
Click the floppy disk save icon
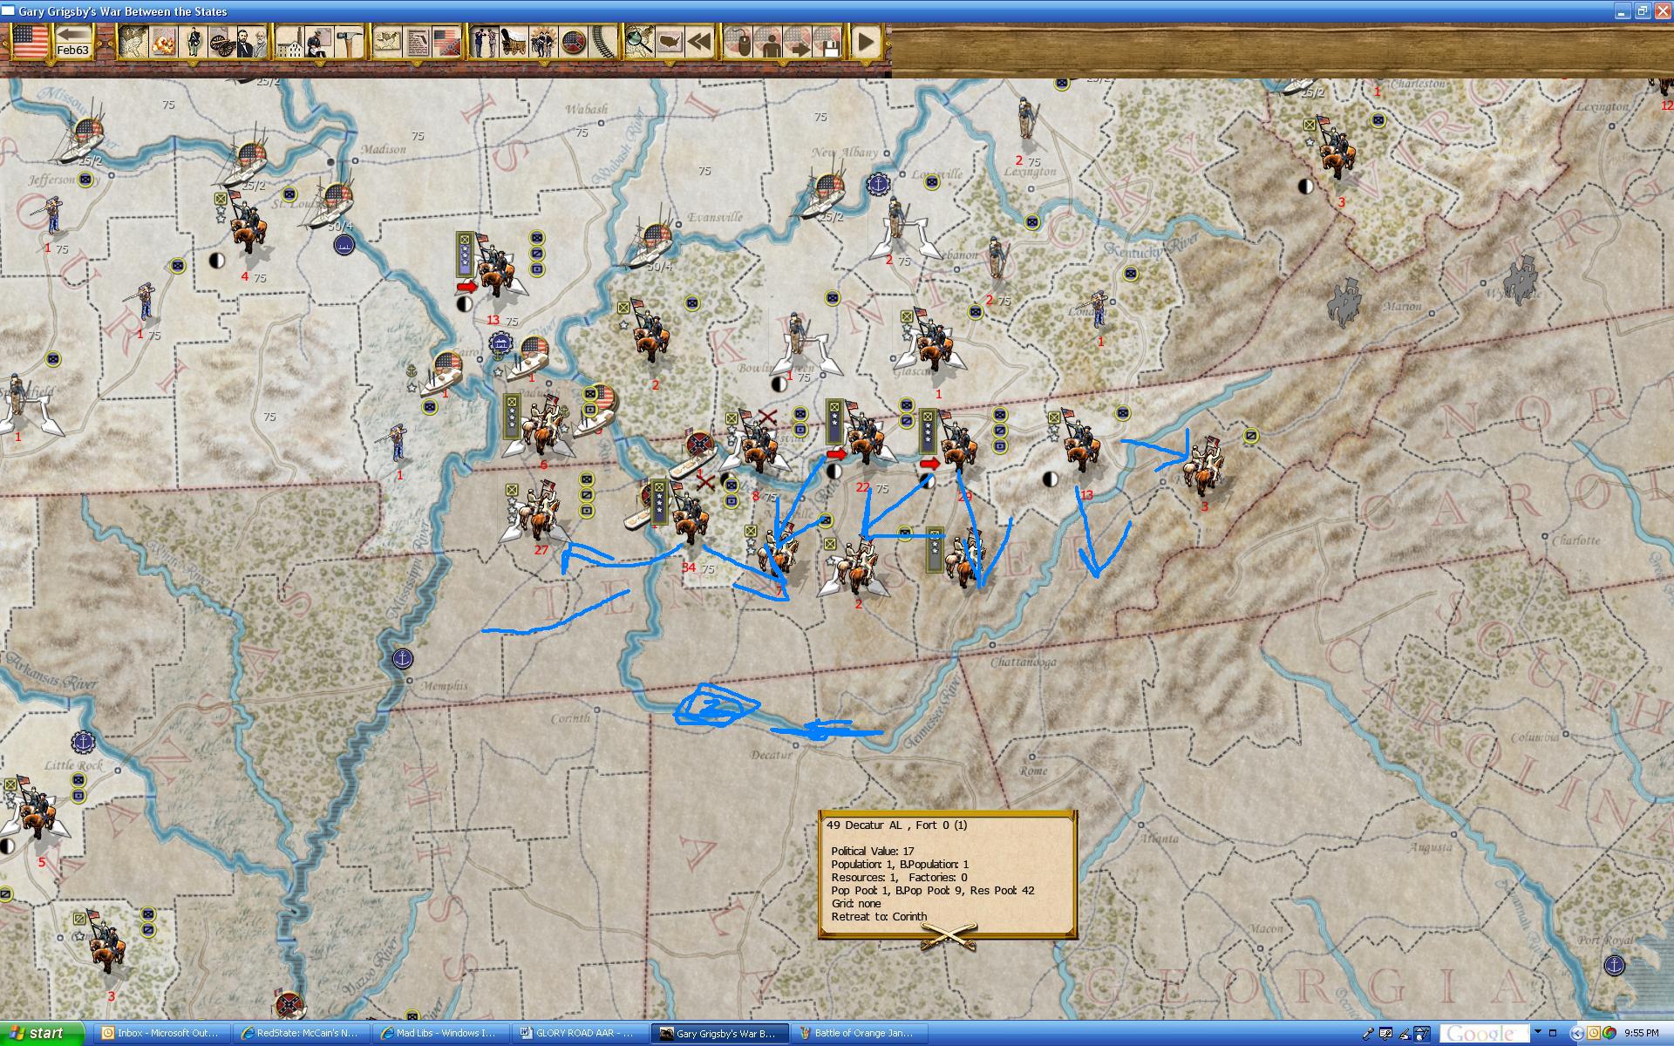(828, 41)
